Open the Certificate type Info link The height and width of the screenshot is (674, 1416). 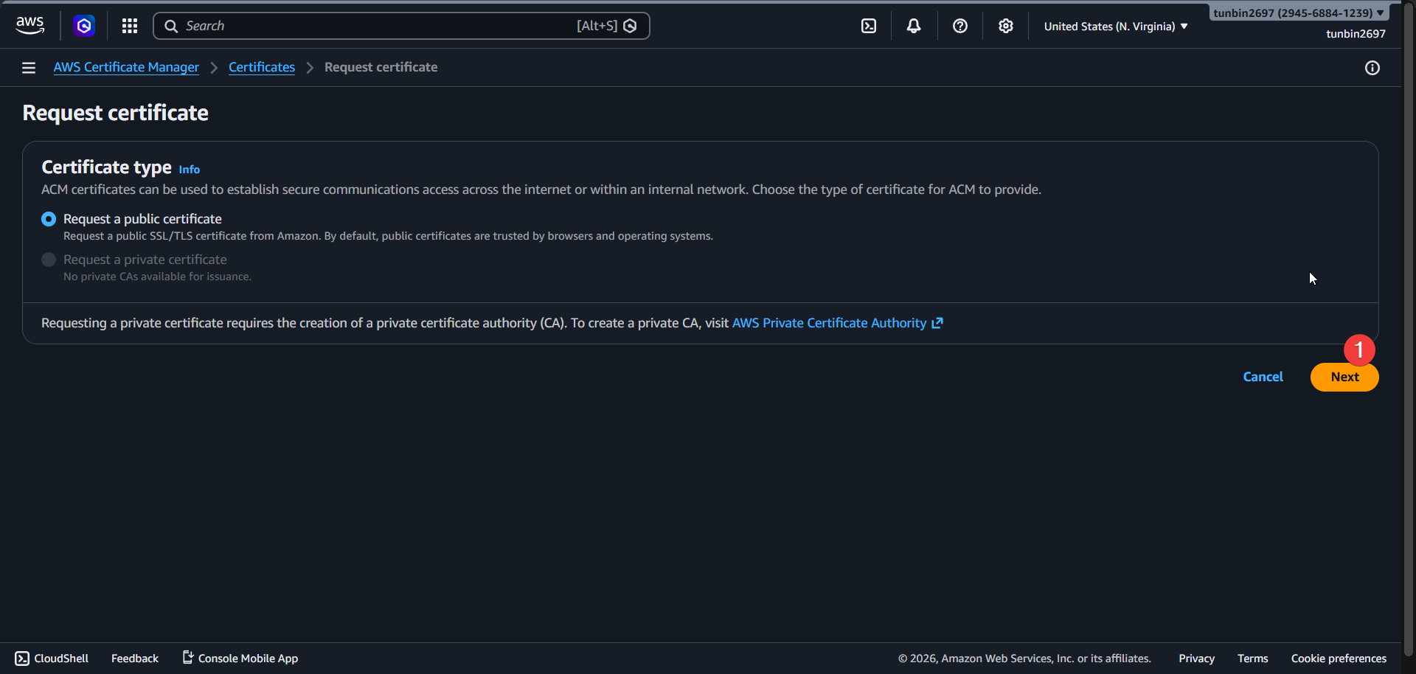pos(189,170)
